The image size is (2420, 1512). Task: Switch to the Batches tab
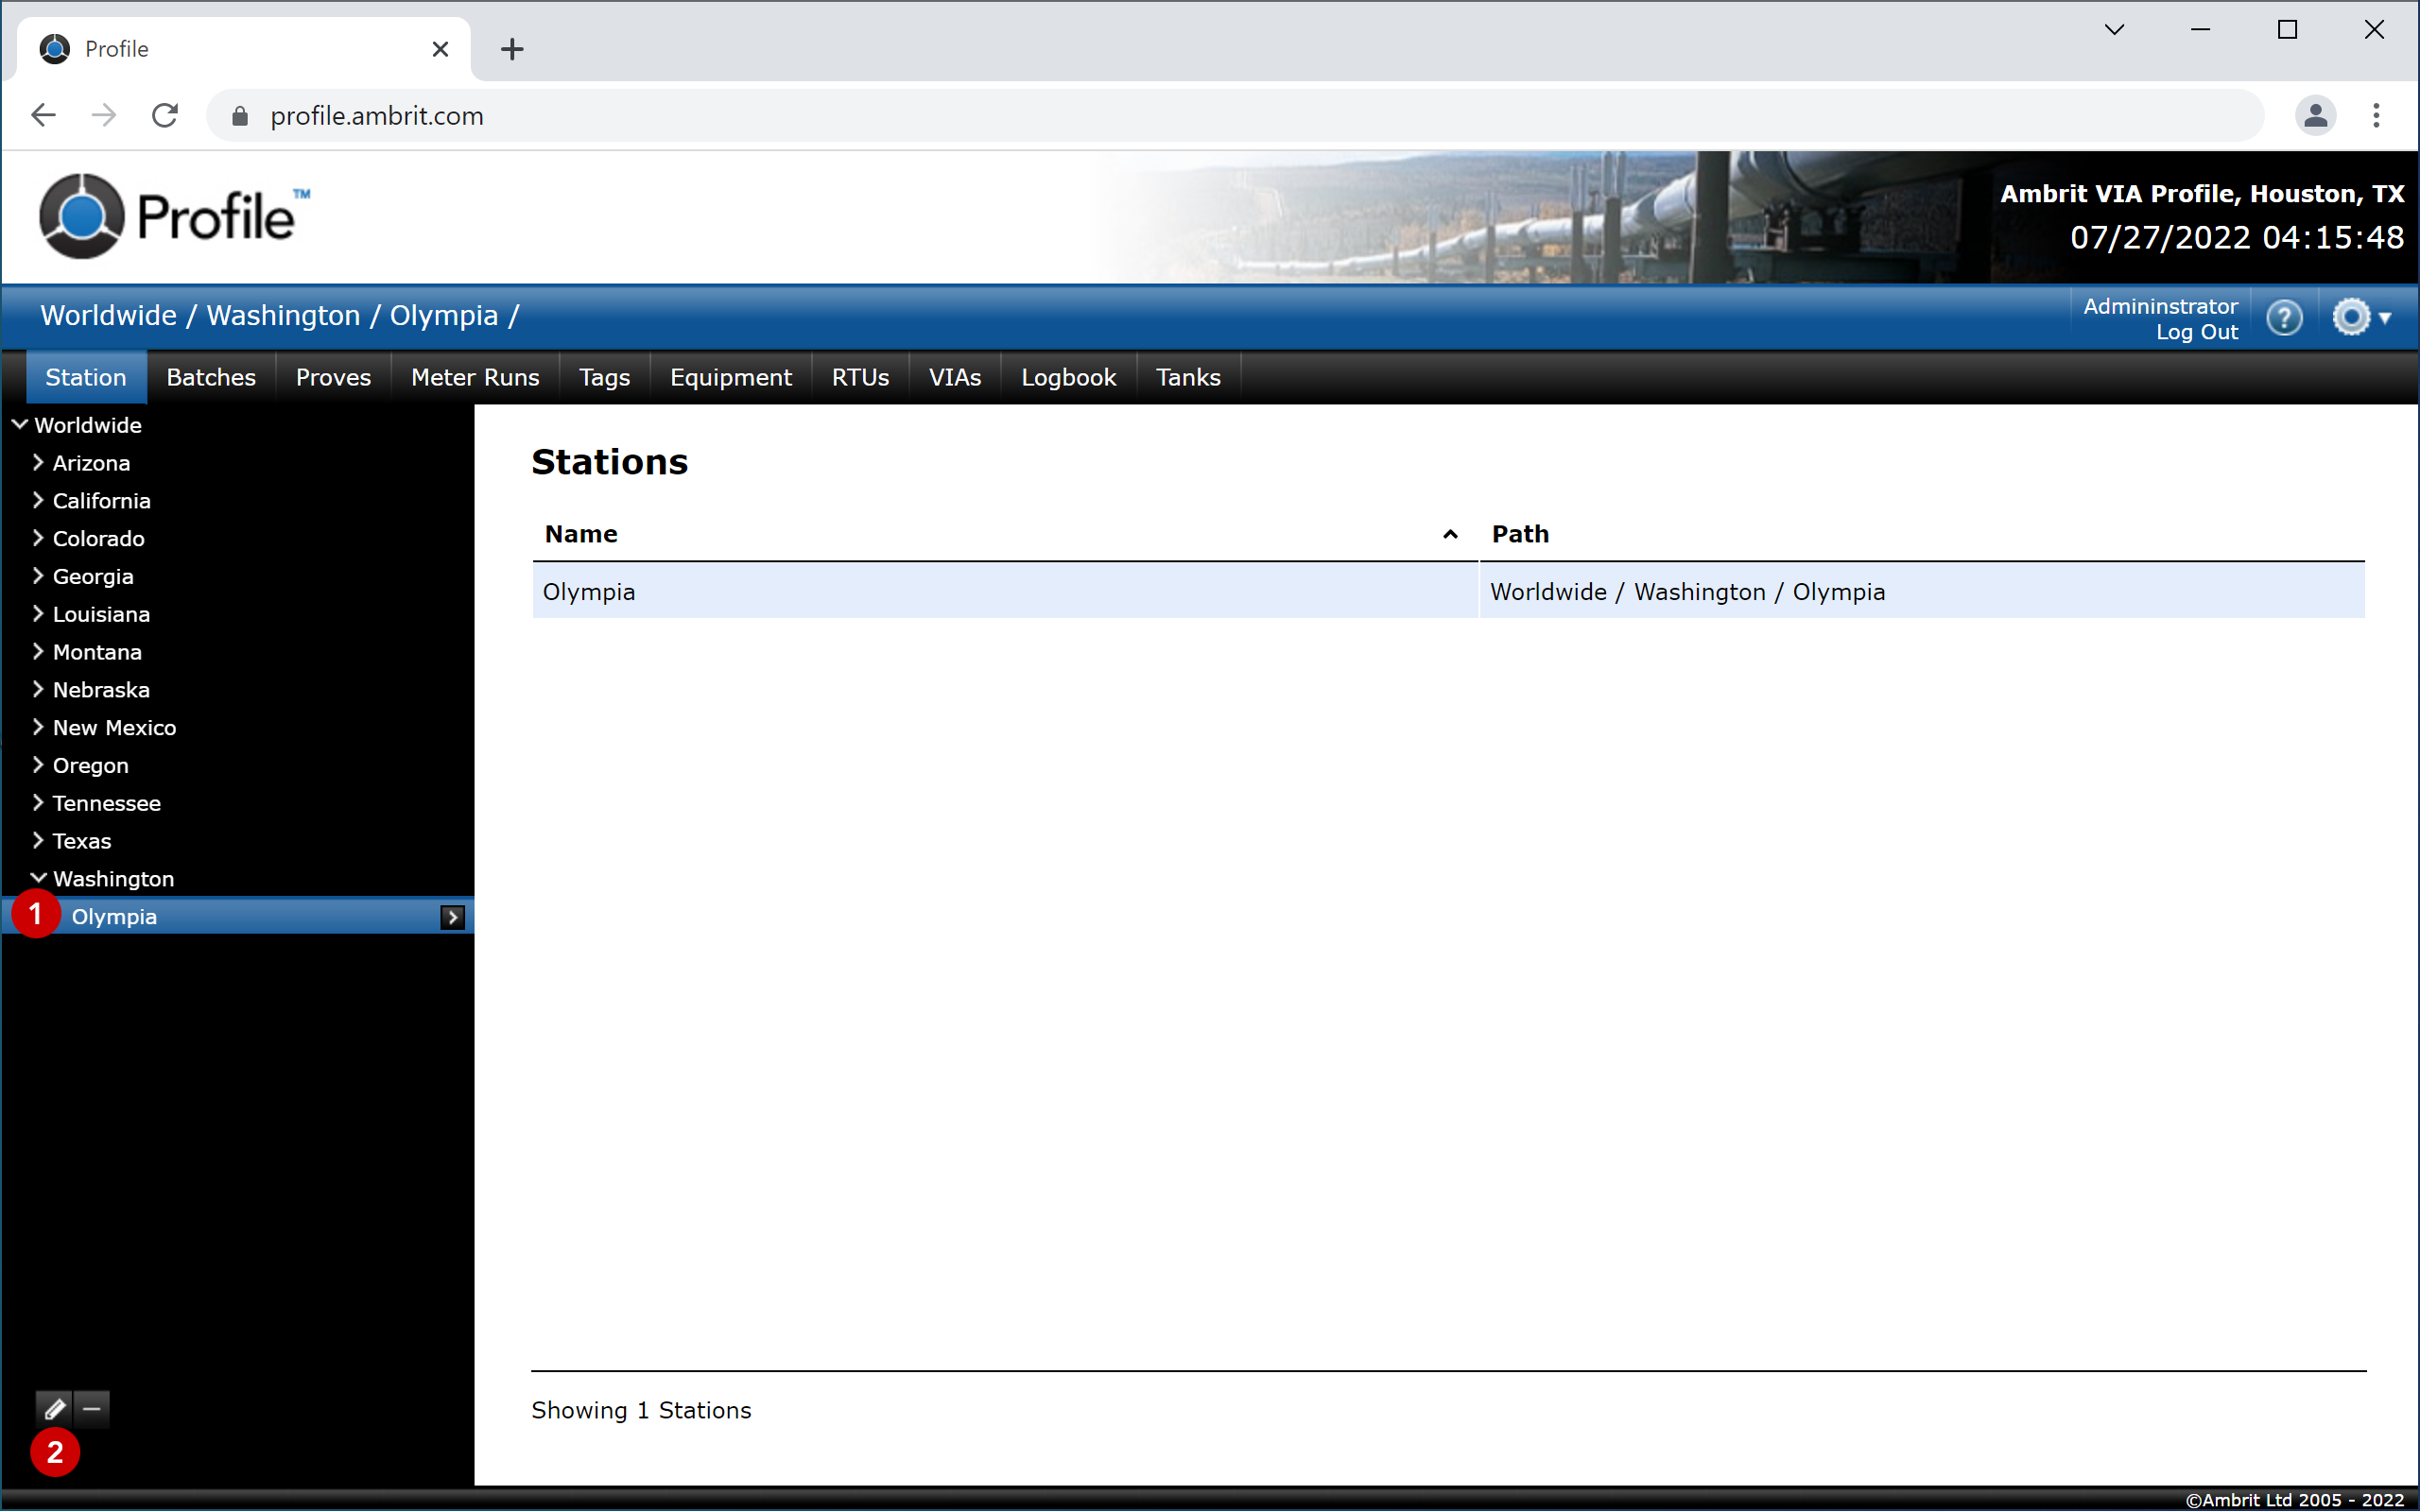point(211,377)
